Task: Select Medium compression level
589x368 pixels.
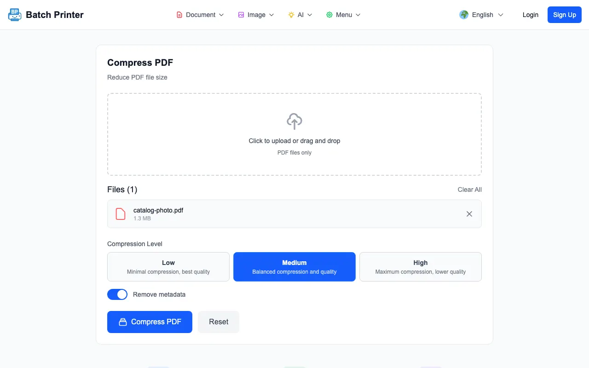Action: pyautogui.click(x=294, y=267)
